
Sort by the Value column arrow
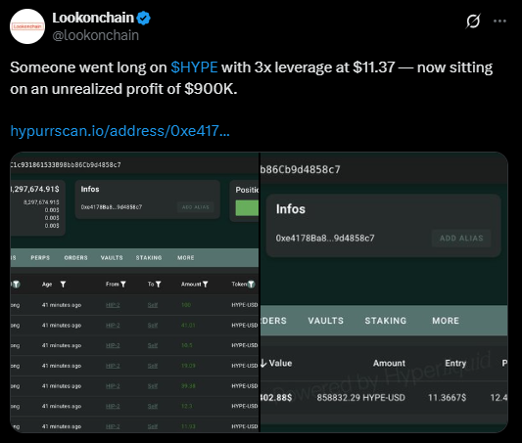coord(263,363)
